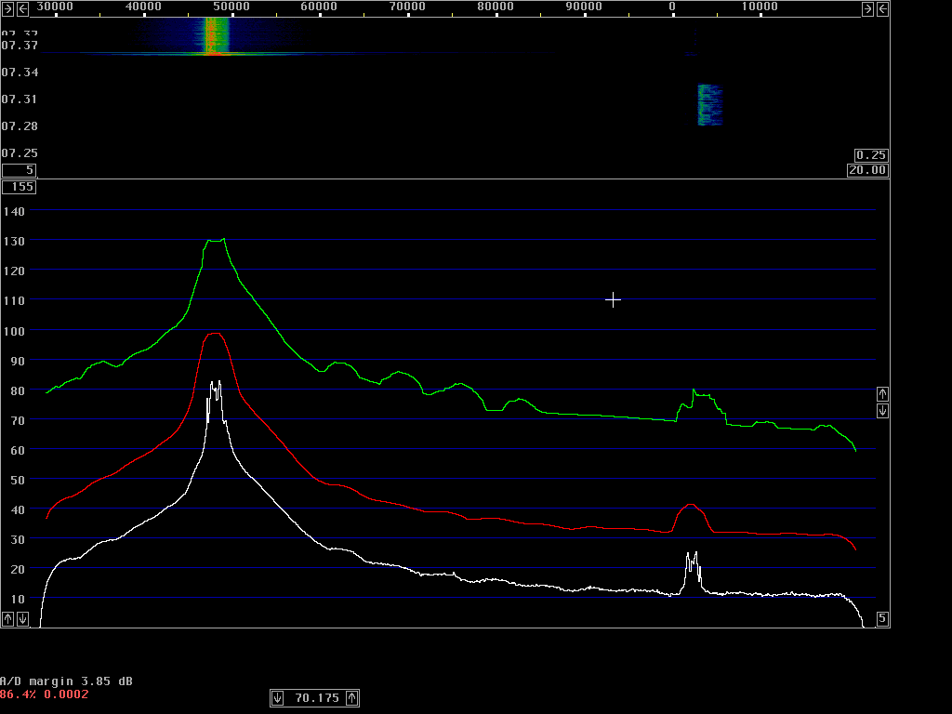Screen dimensions: 952x714
Task: Click the 30000 frequency scale label
Action: click(x=55, y=7)
